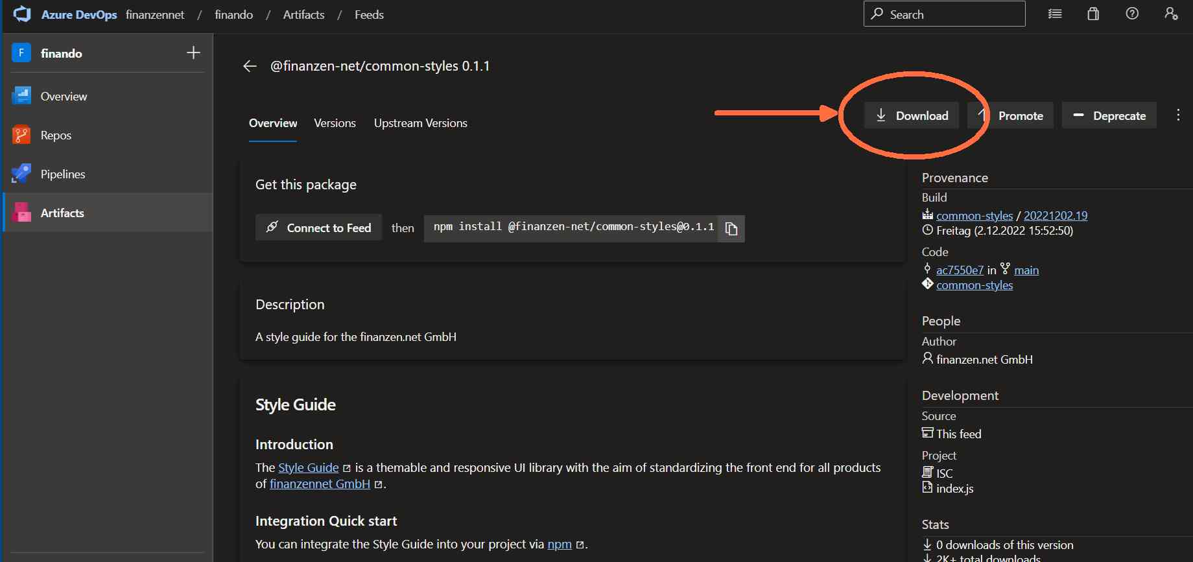Click the Promote button
The image size is (1193, 562).
point(1010,115)
